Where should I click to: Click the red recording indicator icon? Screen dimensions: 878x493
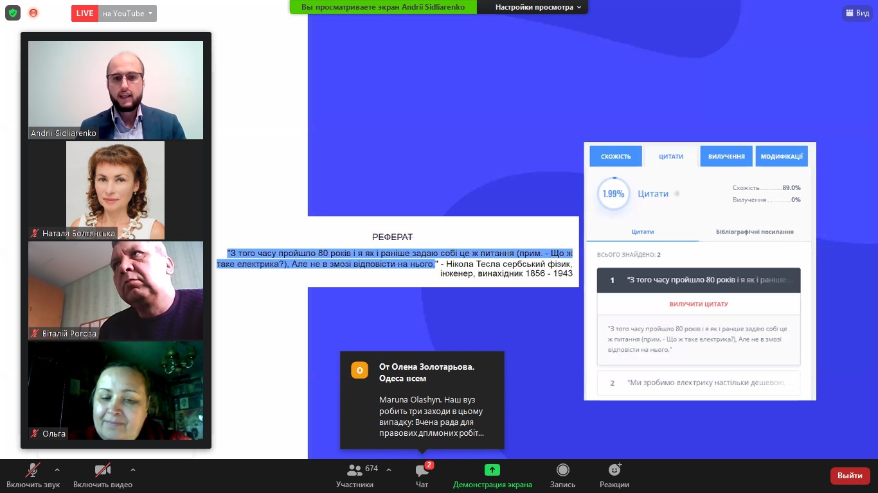point(33,13)
